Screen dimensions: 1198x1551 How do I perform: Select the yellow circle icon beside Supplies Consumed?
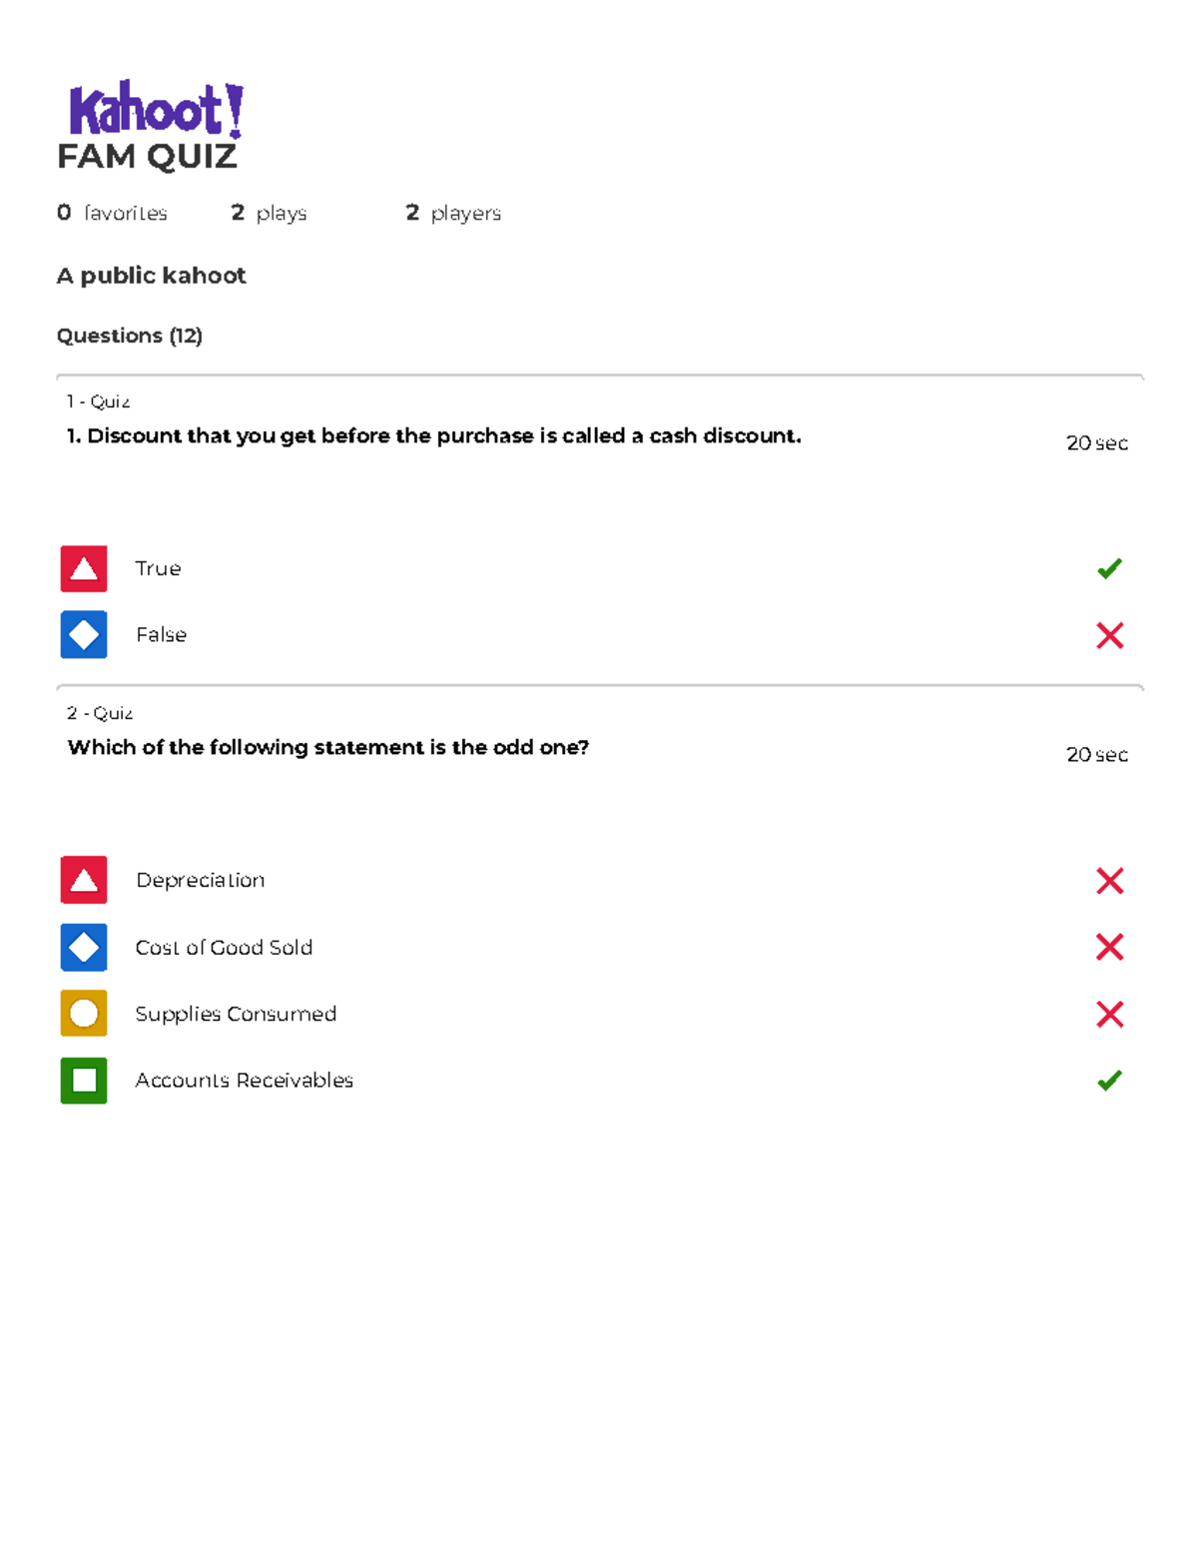[x=84, y=1013]
